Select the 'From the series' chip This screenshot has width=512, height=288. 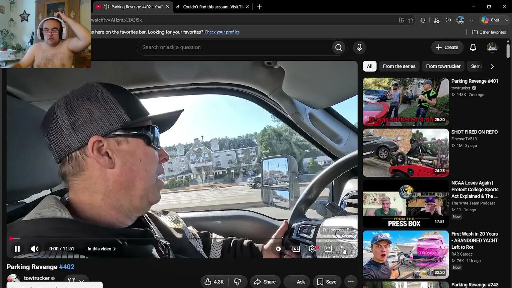tap(399, 66)
